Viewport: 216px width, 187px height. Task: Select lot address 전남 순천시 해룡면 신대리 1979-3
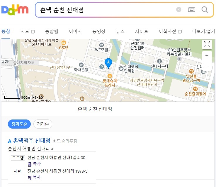[x=57, y=171]
